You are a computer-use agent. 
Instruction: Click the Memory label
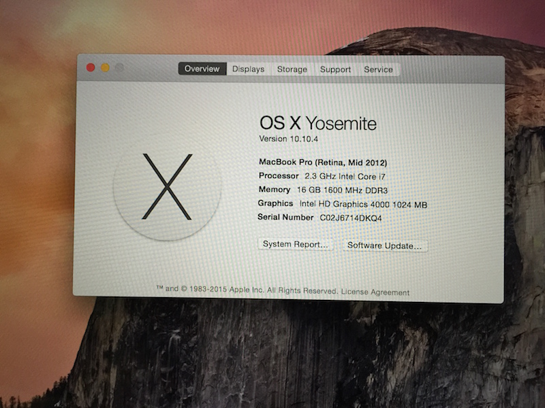275,190
